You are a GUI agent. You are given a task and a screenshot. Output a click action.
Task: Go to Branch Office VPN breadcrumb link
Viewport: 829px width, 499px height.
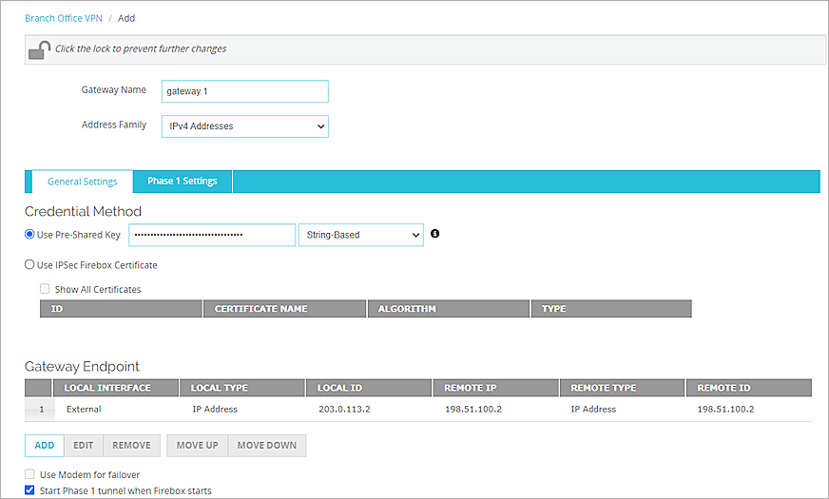click(62, 18)
